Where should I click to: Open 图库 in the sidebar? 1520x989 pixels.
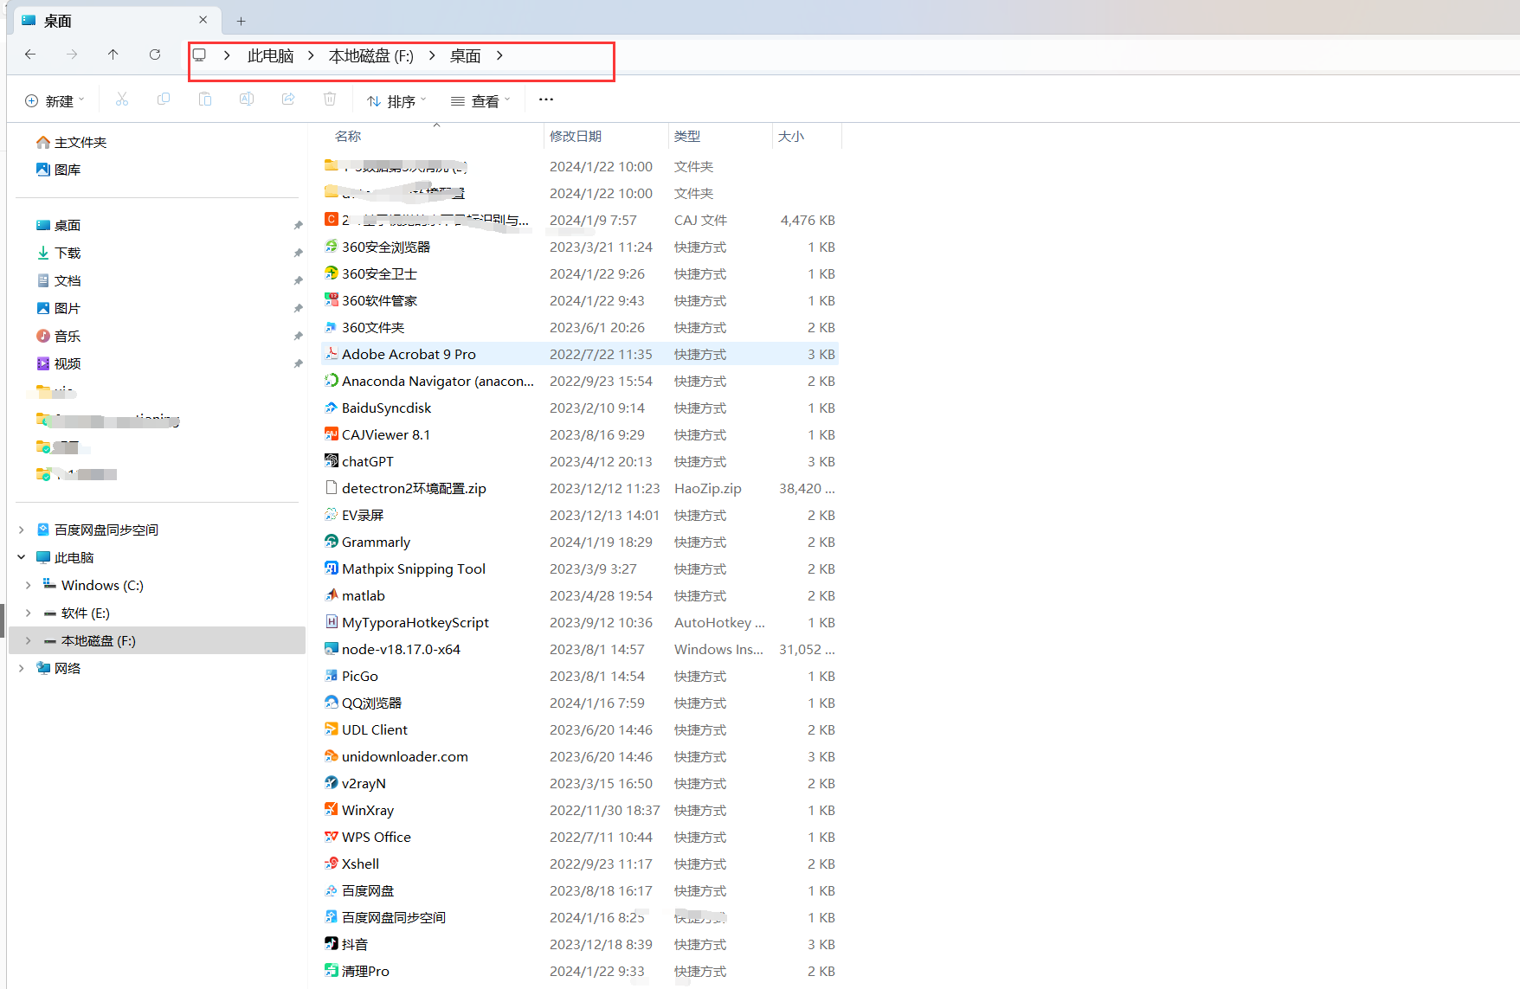[59, 170]
